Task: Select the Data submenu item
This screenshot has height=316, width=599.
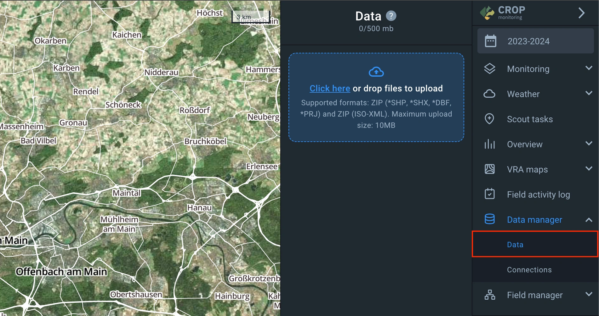Action: pos(515,245)
